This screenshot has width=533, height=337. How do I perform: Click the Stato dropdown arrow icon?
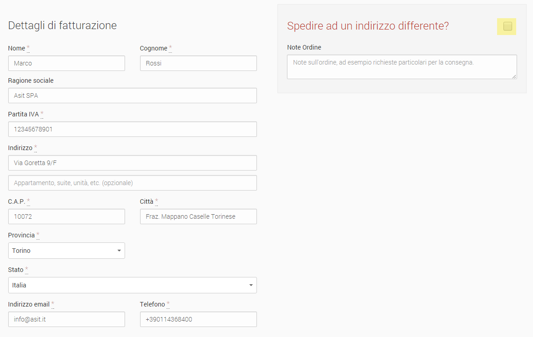251,285
